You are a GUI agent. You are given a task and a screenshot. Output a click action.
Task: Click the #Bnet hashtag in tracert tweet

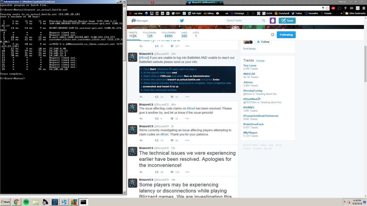[x=144, y=58]
